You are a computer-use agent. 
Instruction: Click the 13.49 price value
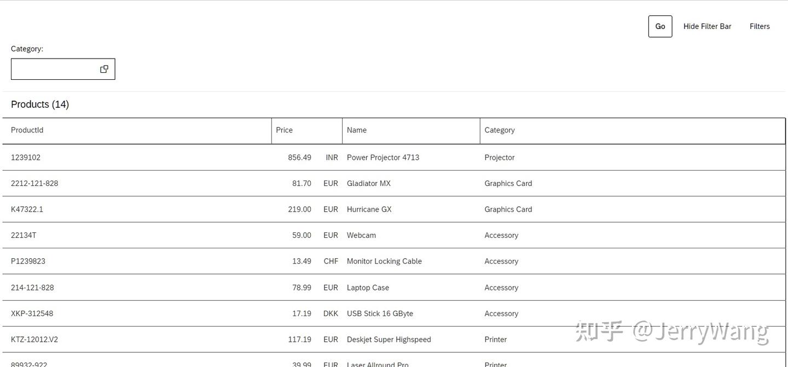pos(302,261)
